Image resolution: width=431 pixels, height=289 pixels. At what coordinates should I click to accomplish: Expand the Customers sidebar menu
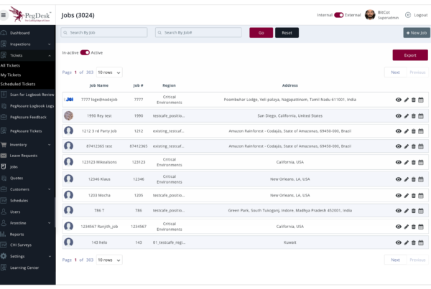27,189
